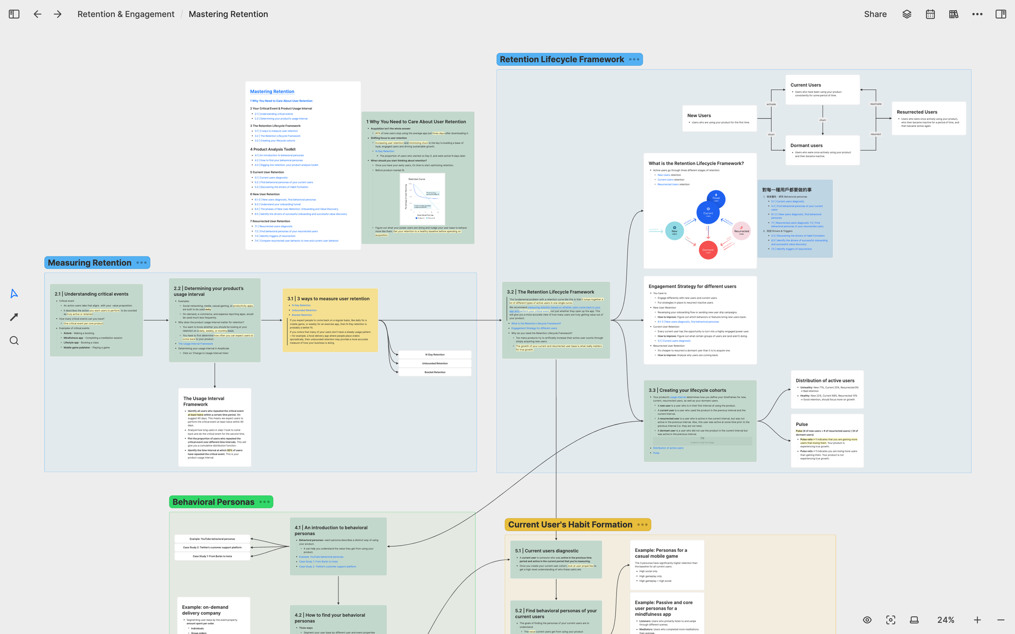
Task: Open the top-right more options menu
Action: click(977, 14)
